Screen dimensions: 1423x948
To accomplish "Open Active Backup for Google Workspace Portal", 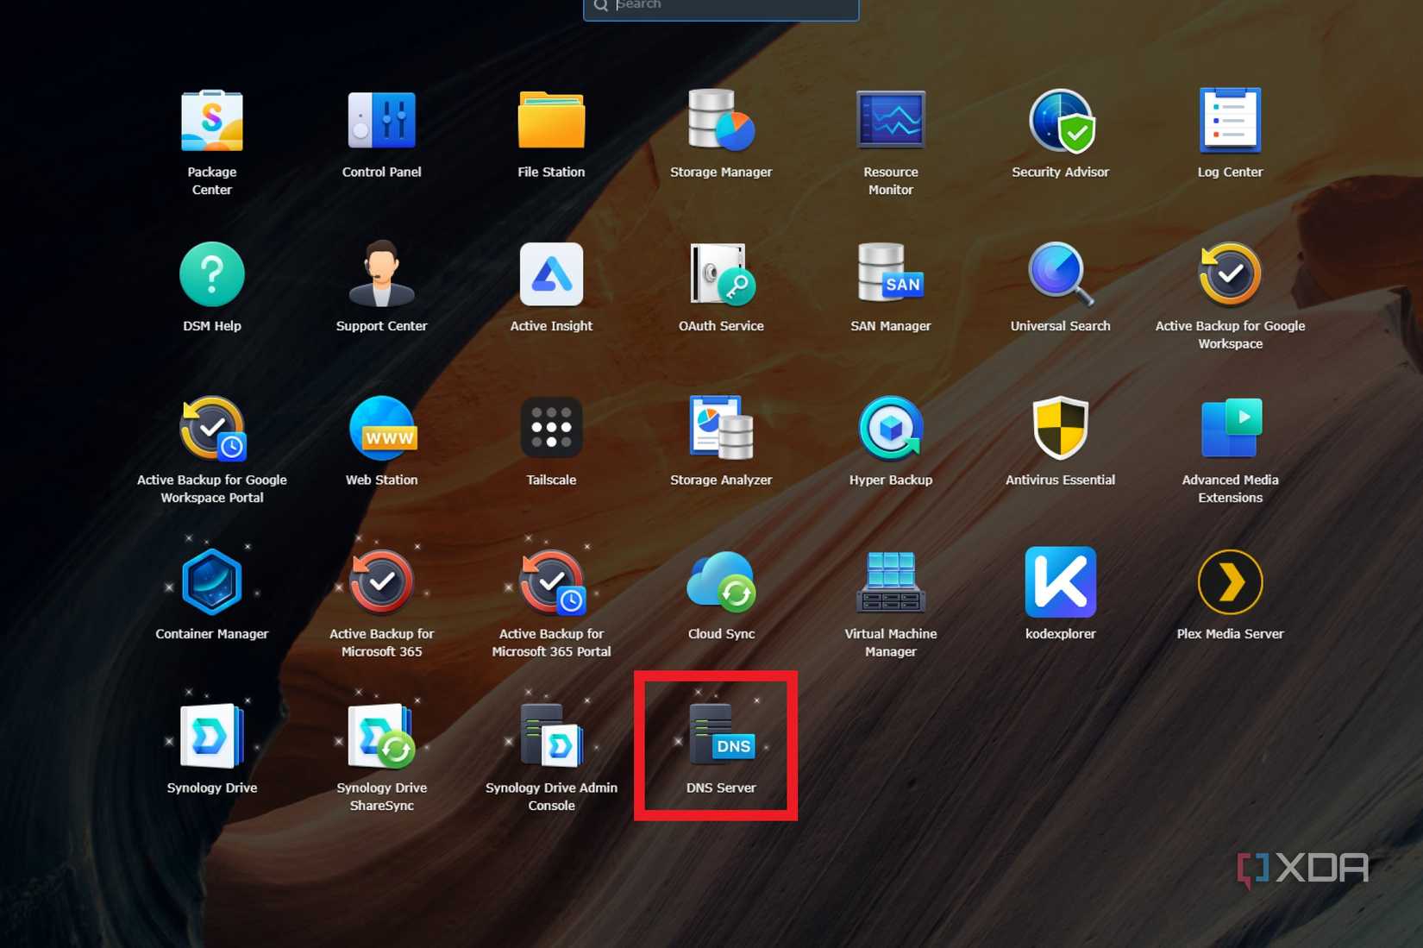I will coord(212,429).
